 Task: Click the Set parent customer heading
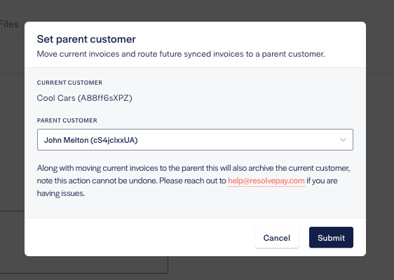(x=86, y=39)
